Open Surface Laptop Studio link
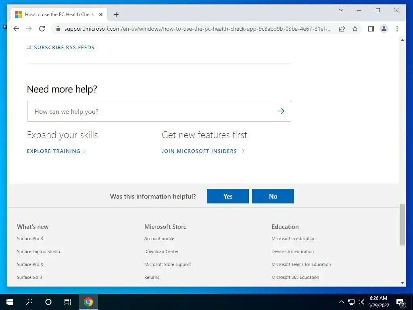Screen dimensions: 413x310 point(38,251)
